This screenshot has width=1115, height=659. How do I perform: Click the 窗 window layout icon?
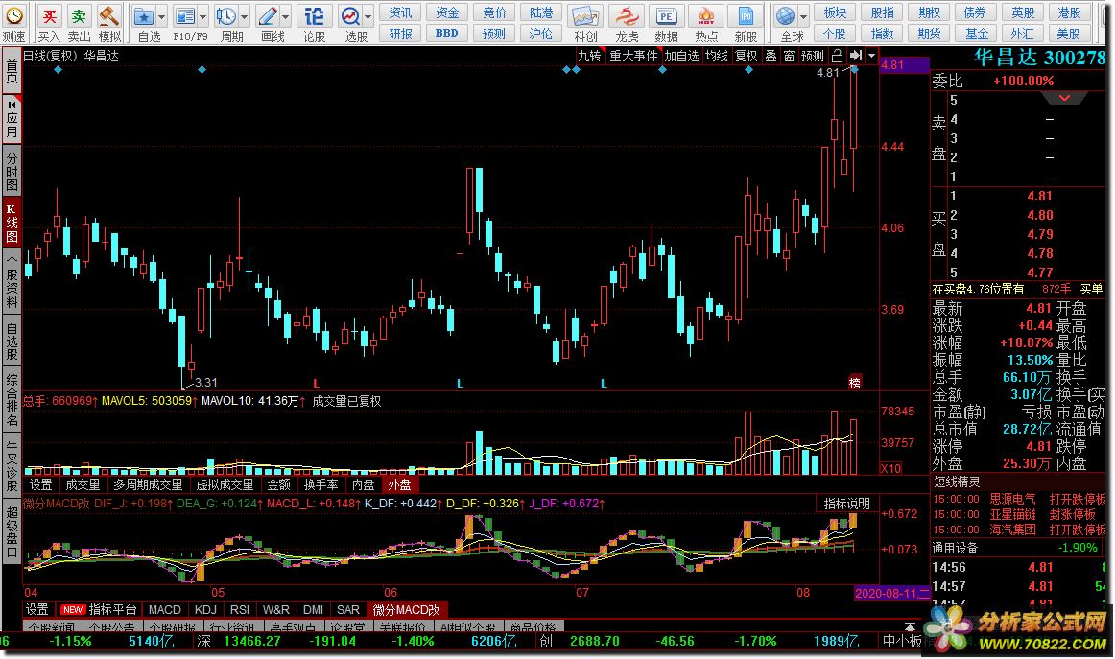point(790,56)
